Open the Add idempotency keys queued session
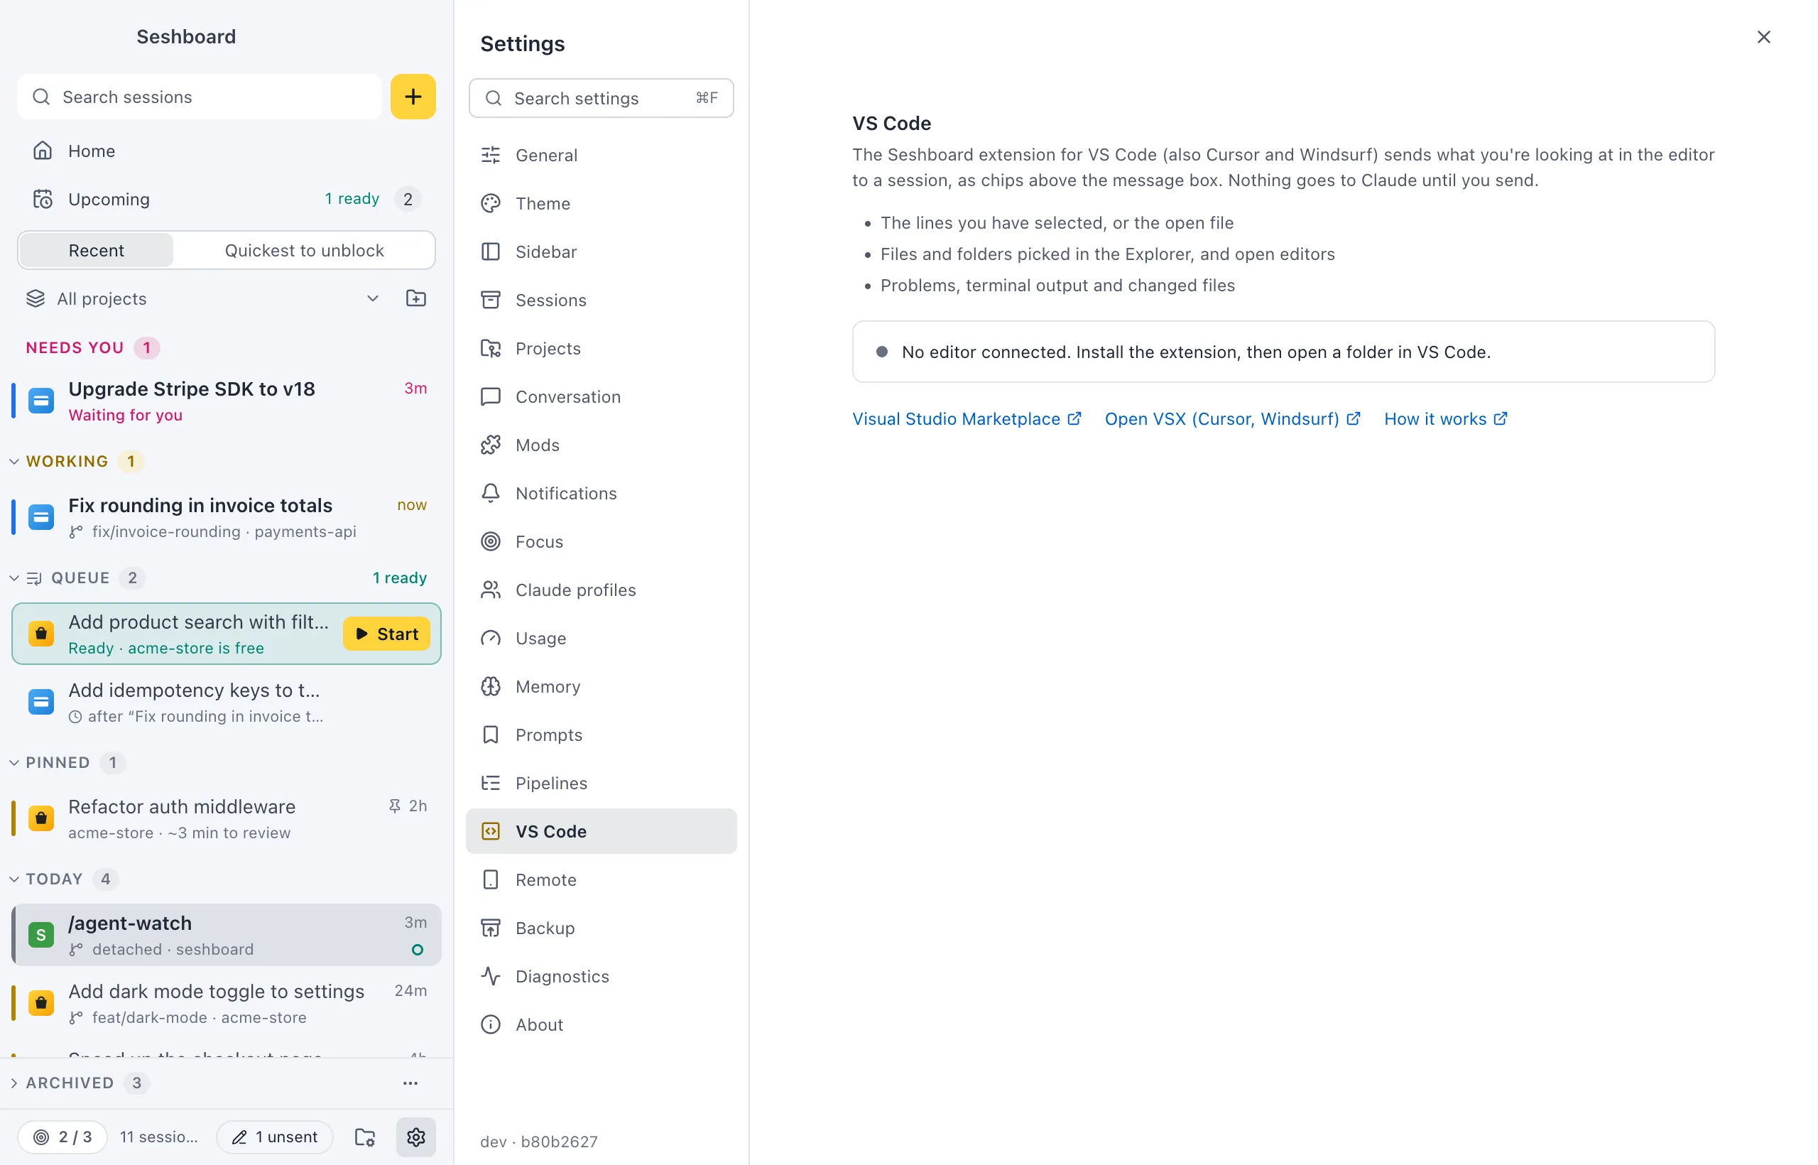The height and width of the screenshot is (1165, 1818). pyautogui.click(x=226, y=702)
